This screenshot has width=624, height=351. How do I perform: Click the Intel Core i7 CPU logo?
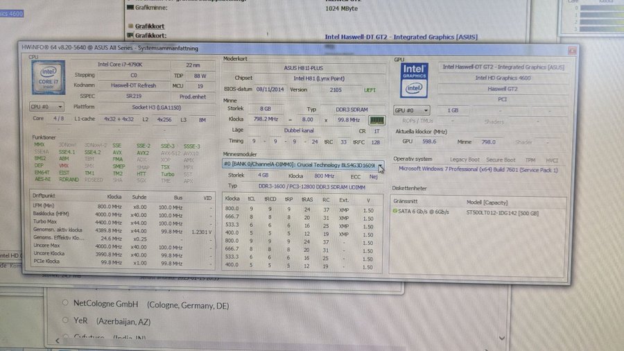(x=49, y=77)
